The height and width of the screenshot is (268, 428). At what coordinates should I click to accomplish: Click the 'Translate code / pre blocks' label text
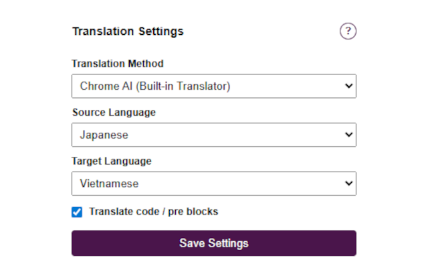click(153, 212)
